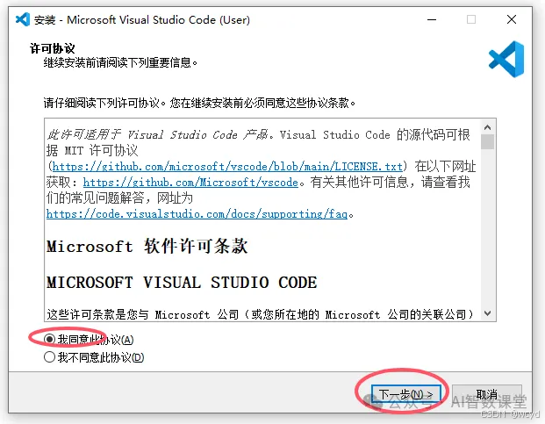Viewport: 545px width, 424px height.
Task: Click the 取消 button
Action: click(486, 394)
